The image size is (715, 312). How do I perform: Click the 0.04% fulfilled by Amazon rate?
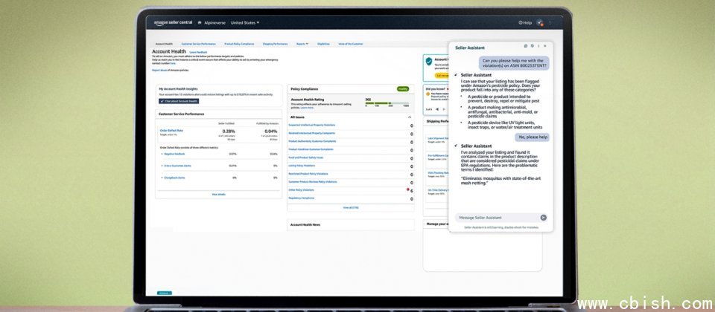point(271,131)
